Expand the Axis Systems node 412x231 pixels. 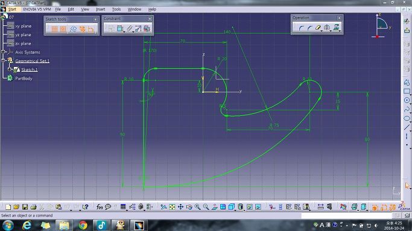point(4,52)
